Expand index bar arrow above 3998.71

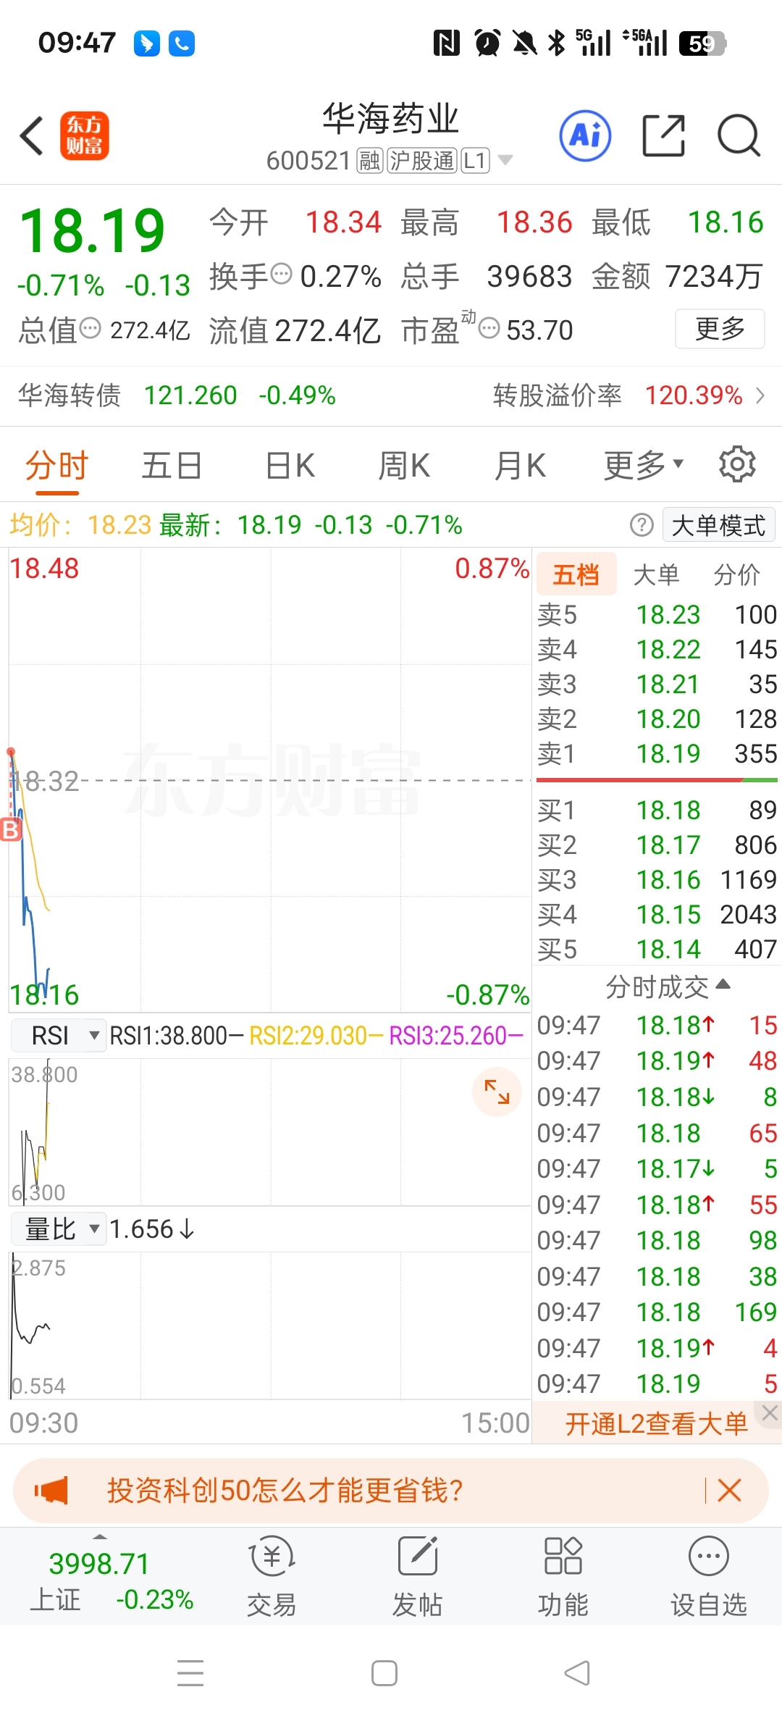tap(100, 1536)
